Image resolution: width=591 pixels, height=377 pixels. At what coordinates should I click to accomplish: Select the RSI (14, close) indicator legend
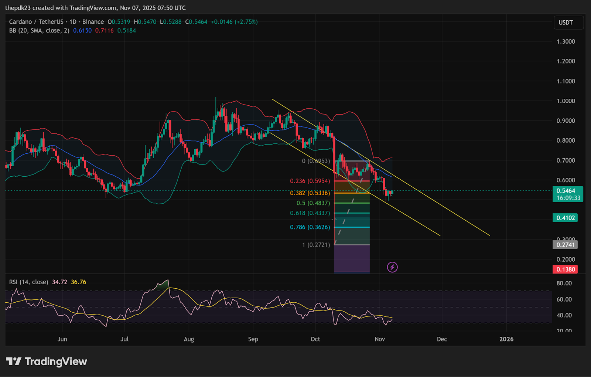pos(29,282)
